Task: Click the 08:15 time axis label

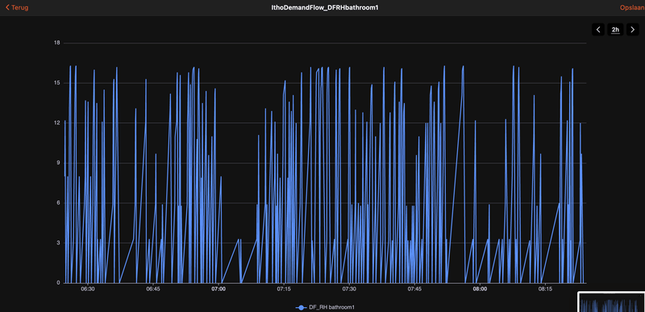Action: [545, 289]
